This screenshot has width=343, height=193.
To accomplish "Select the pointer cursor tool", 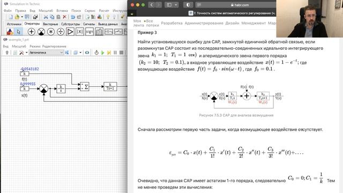I will pyautogui.click(x=19, y=32).
